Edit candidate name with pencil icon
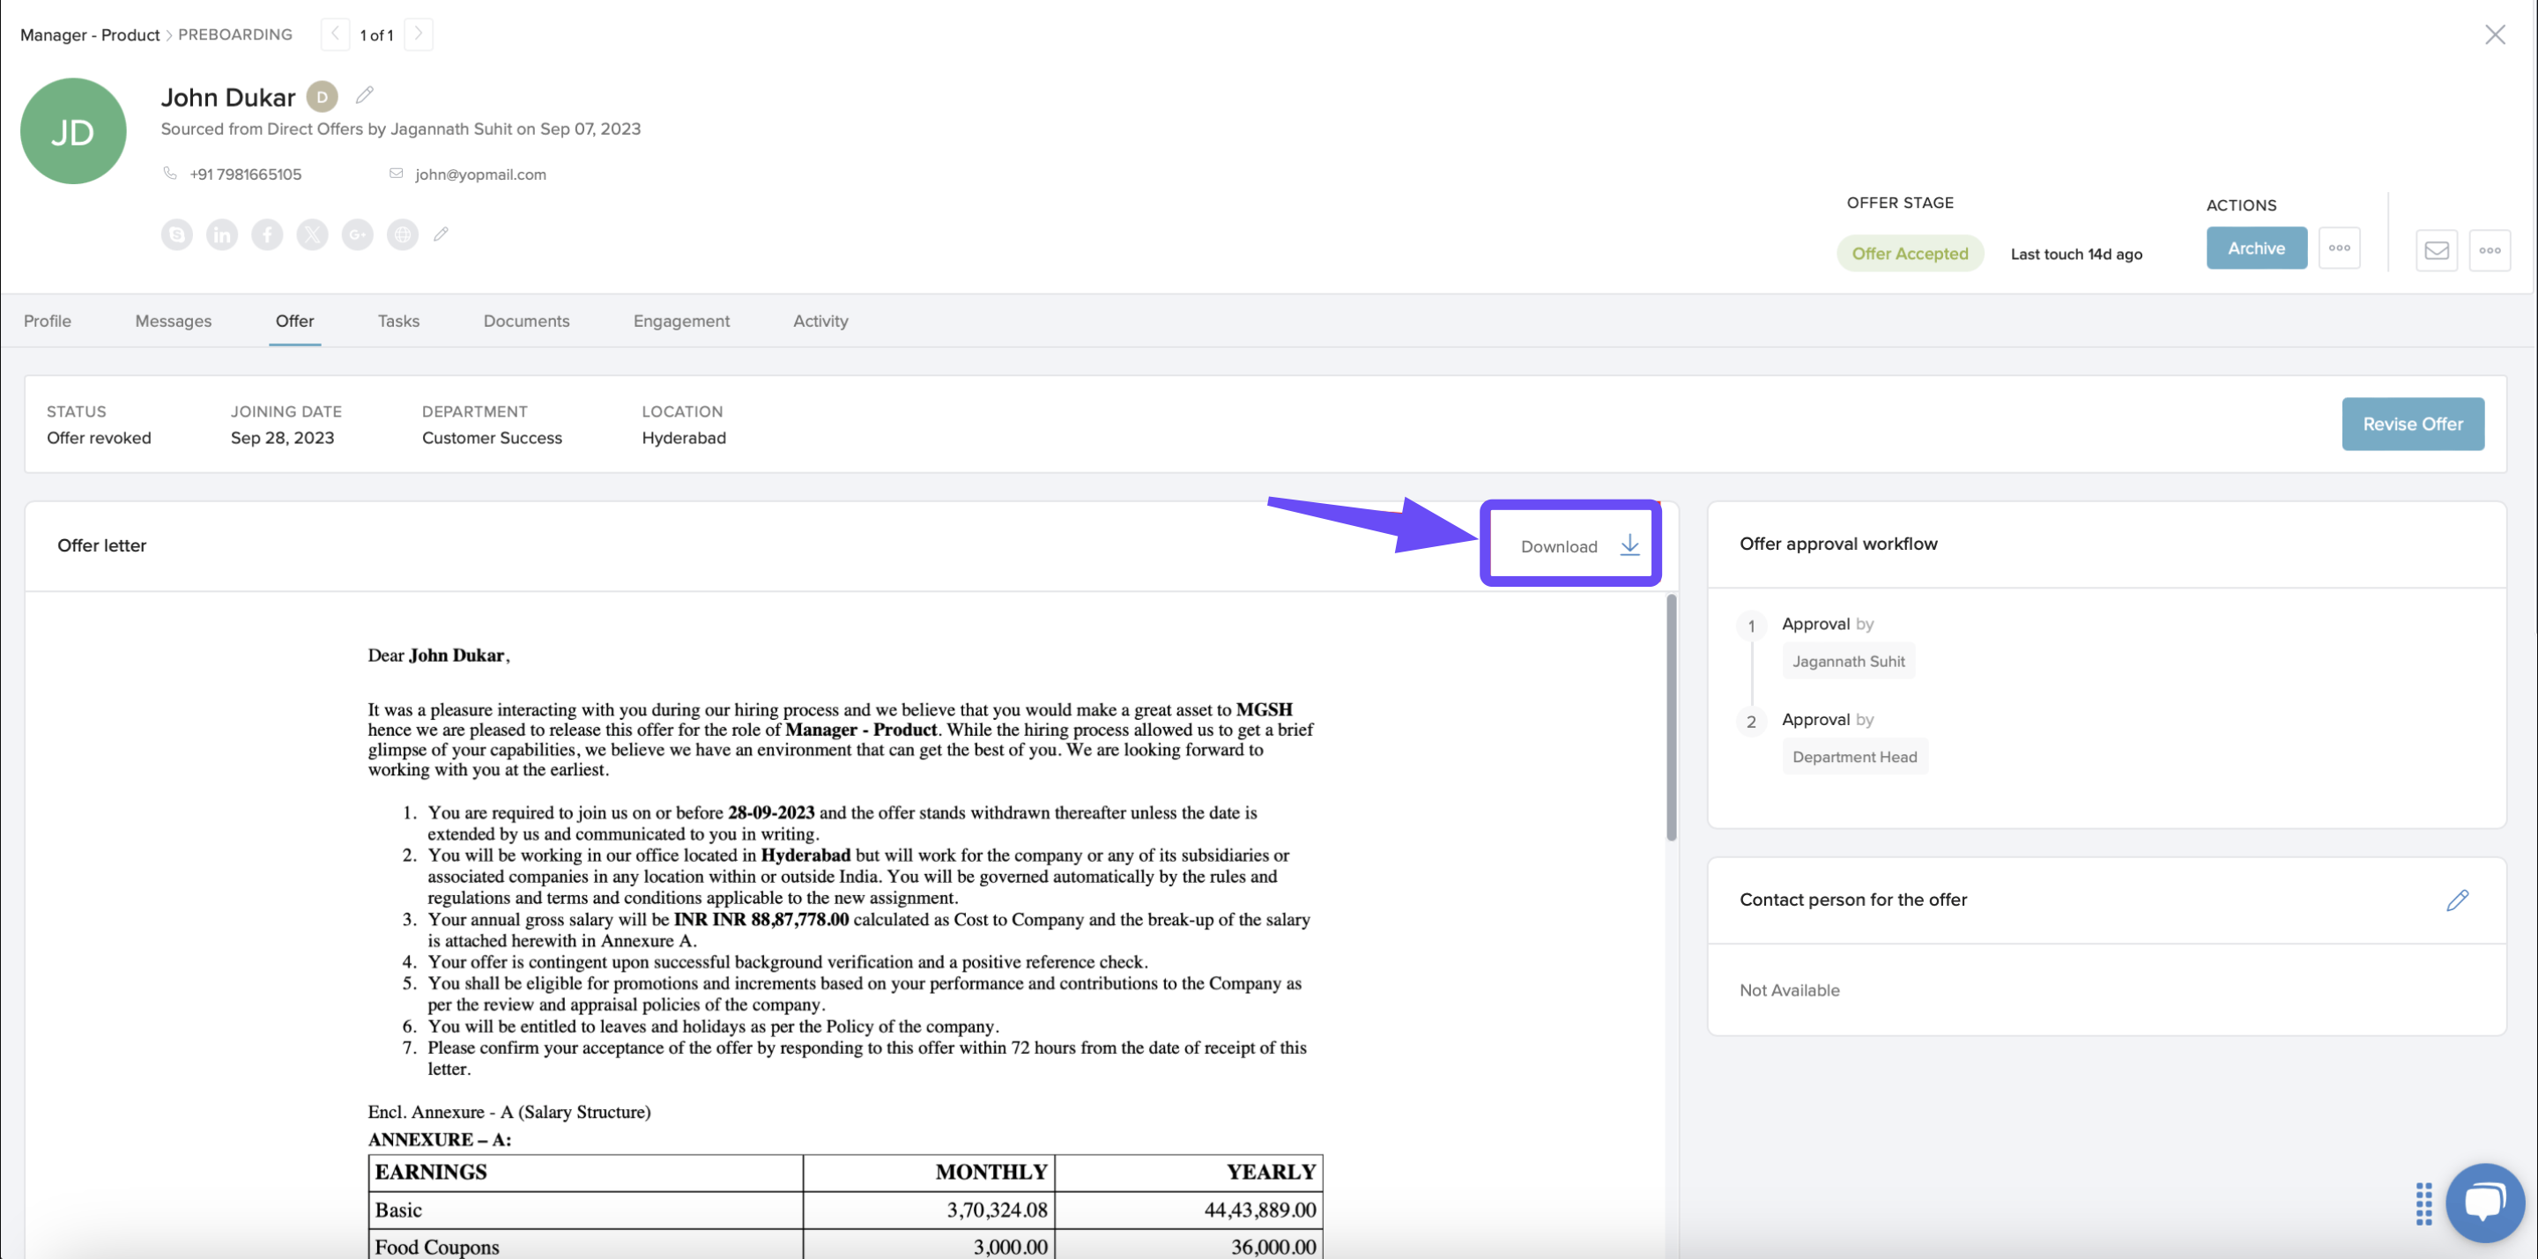This screenshot has width=2538, height=1259. coord(365,94)
